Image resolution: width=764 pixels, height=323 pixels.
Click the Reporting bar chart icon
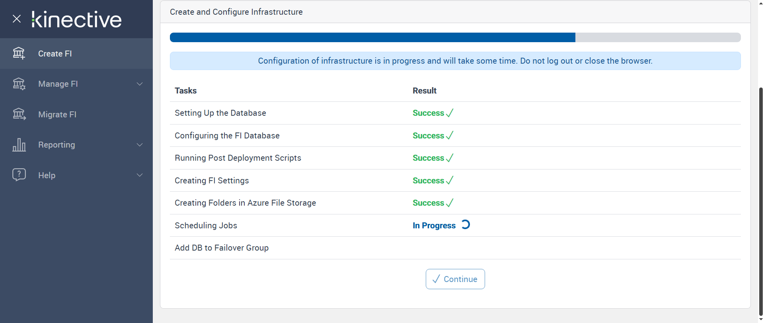[x=19, y=145]
